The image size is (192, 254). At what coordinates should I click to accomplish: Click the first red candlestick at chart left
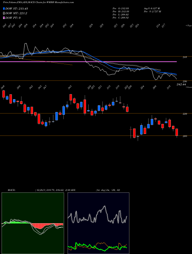[3, 94]
